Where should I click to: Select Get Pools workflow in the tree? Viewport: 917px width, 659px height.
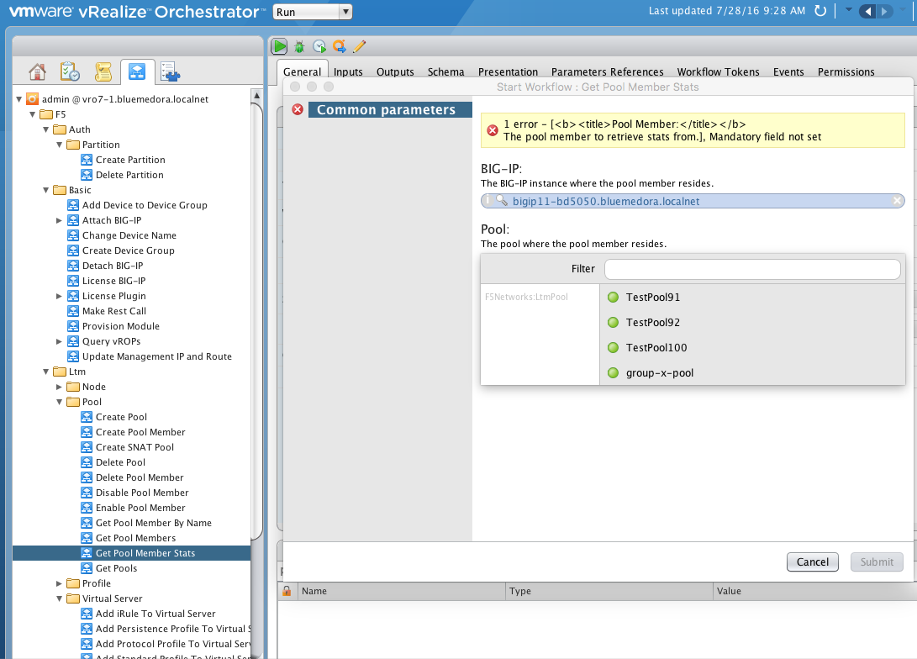[116, 568]
